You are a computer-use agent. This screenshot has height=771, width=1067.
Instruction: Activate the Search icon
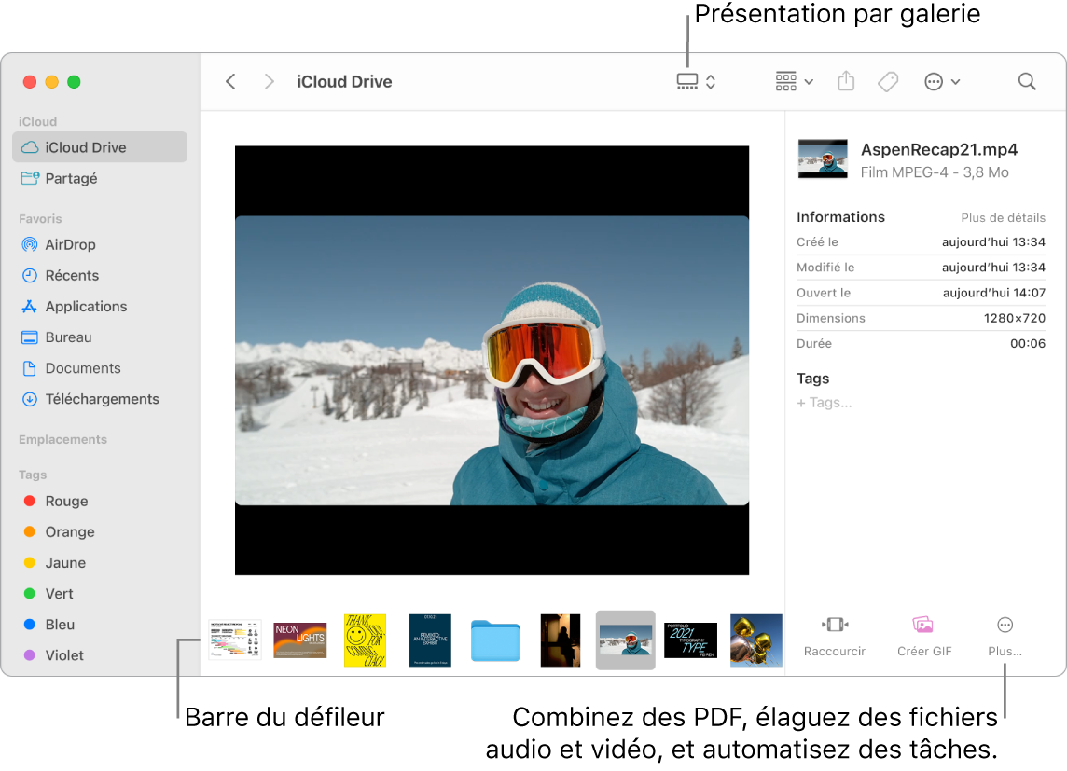(1026, 81)
